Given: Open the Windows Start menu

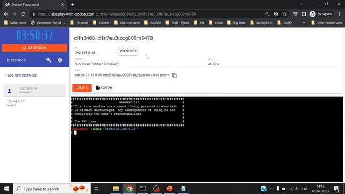Looking at the screenshot, I should click(x=6, y=189).
